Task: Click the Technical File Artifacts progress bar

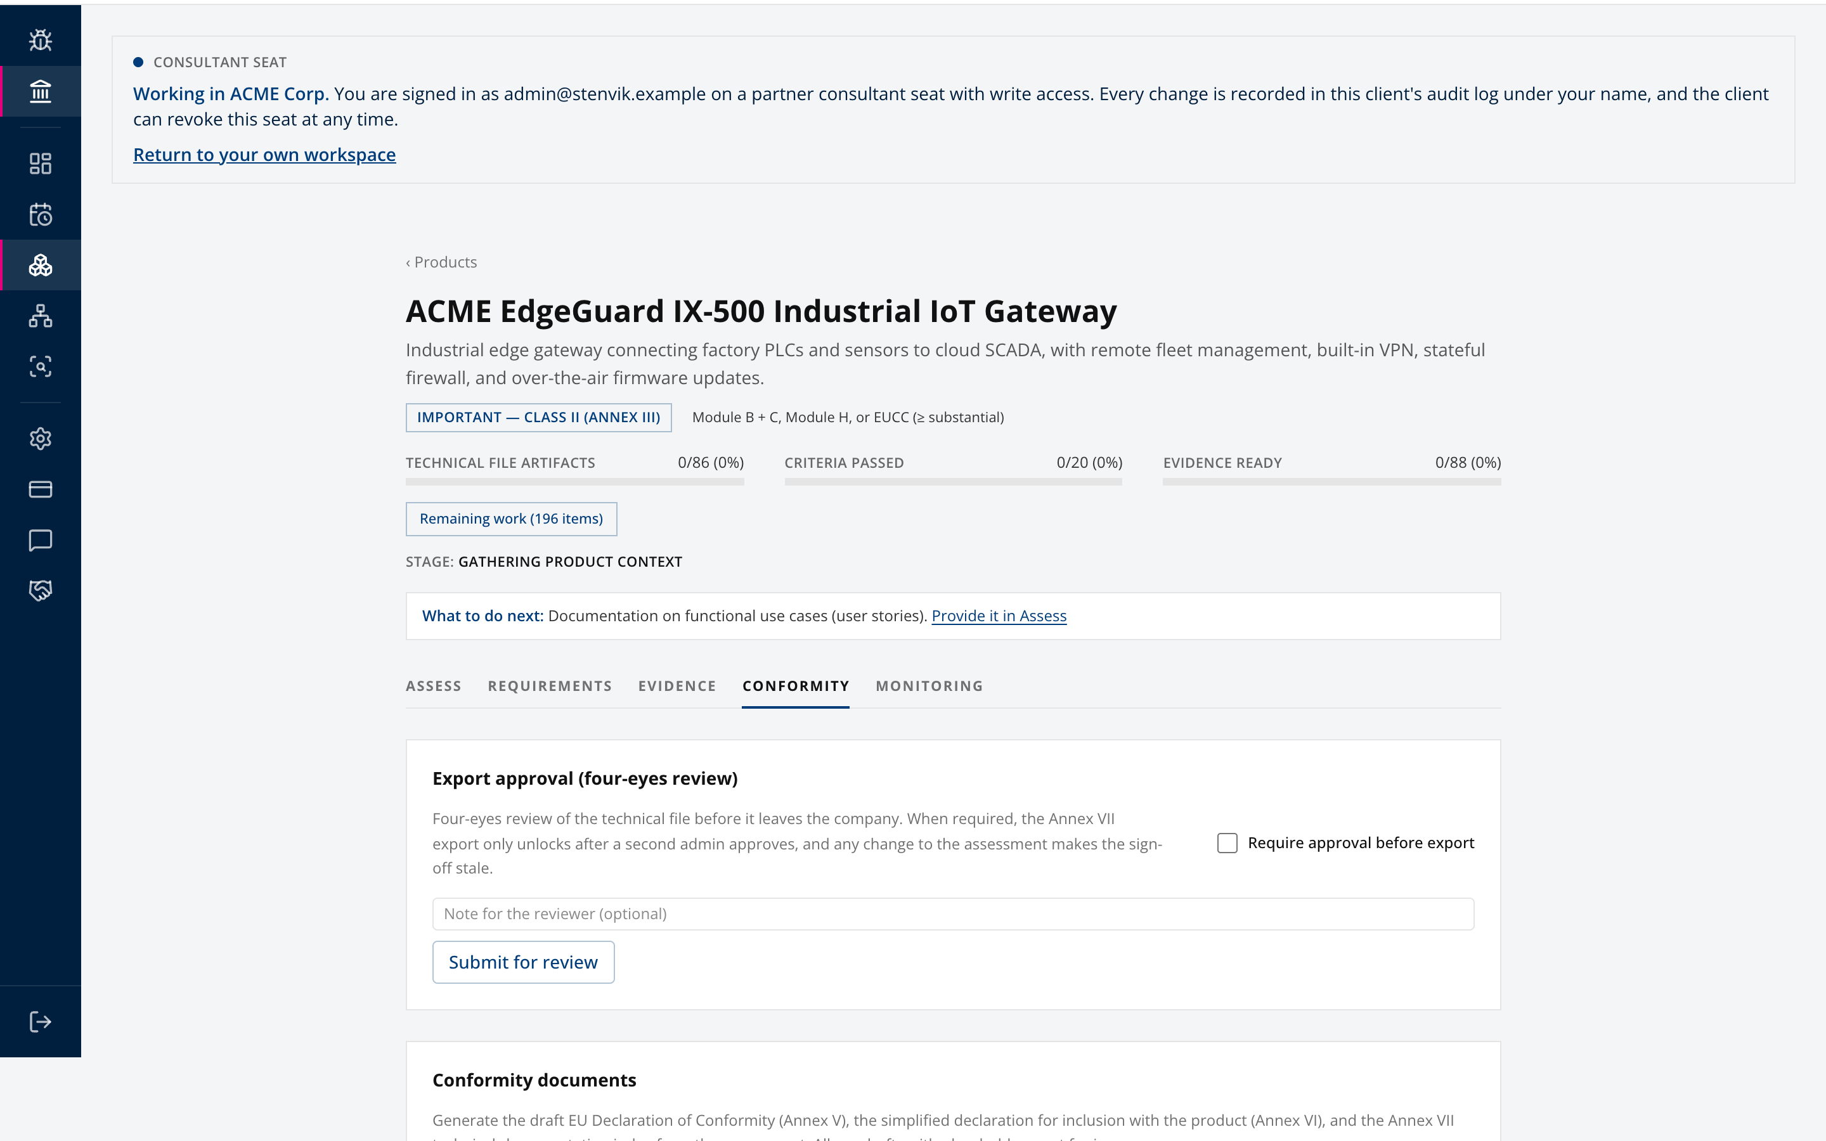Action: pyautogui.click(x=574, y=482)
